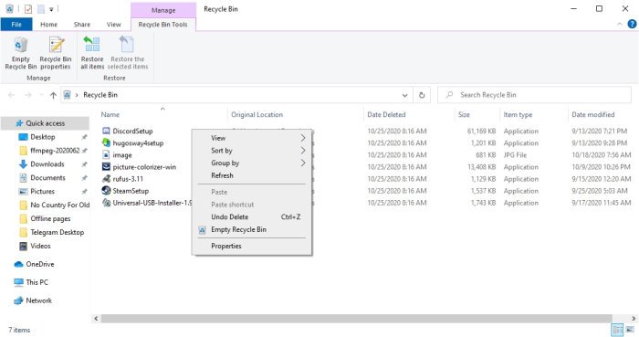Click the image file icon
639x337 pixels.
coord(106,155)
